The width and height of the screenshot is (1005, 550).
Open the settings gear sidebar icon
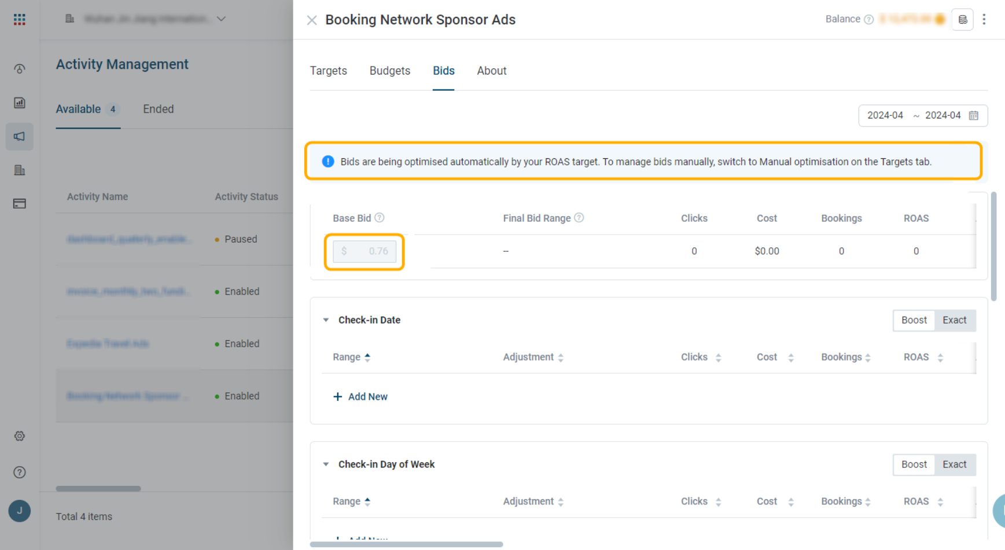click(20, 436)
